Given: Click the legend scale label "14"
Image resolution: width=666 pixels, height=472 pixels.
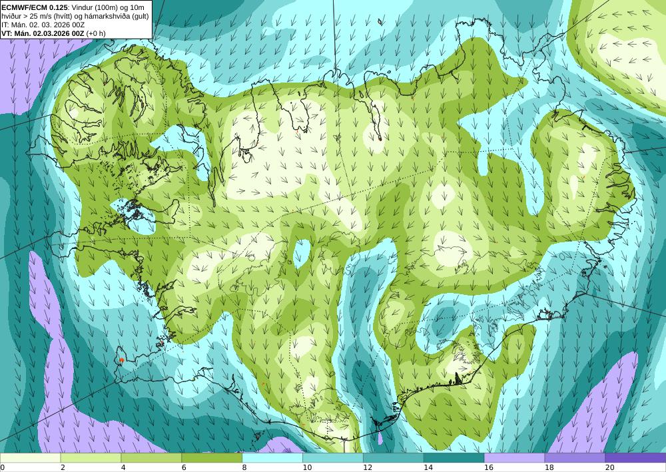Looking at the screenshot, I should tap(428, 468).
